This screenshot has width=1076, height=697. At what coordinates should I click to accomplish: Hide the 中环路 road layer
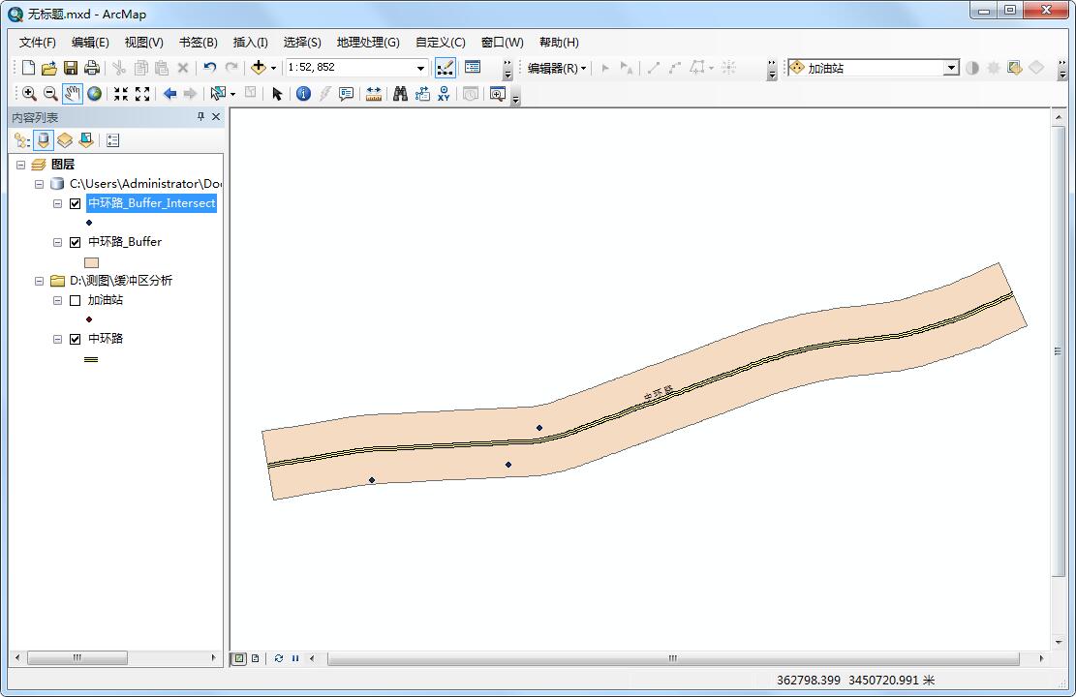point(76,339)
